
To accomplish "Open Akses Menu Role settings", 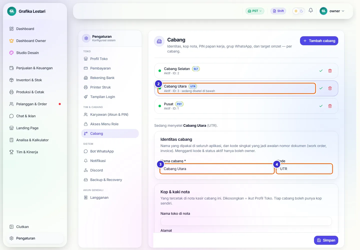I will 110,124.
